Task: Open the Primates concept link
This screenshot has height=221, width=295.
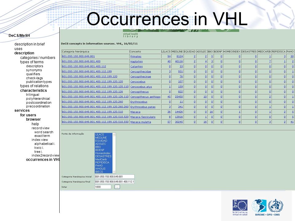Action: [x=136, y=56]
